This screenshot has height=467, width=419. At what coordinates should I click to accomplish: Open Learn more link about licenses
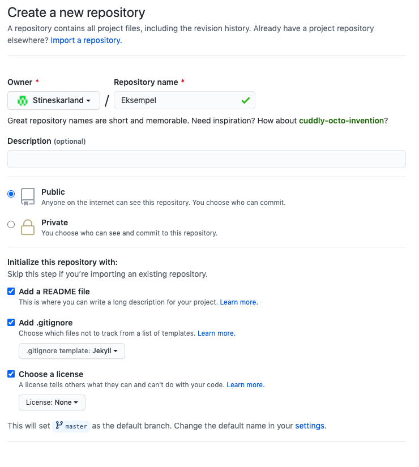coord(246,384)
